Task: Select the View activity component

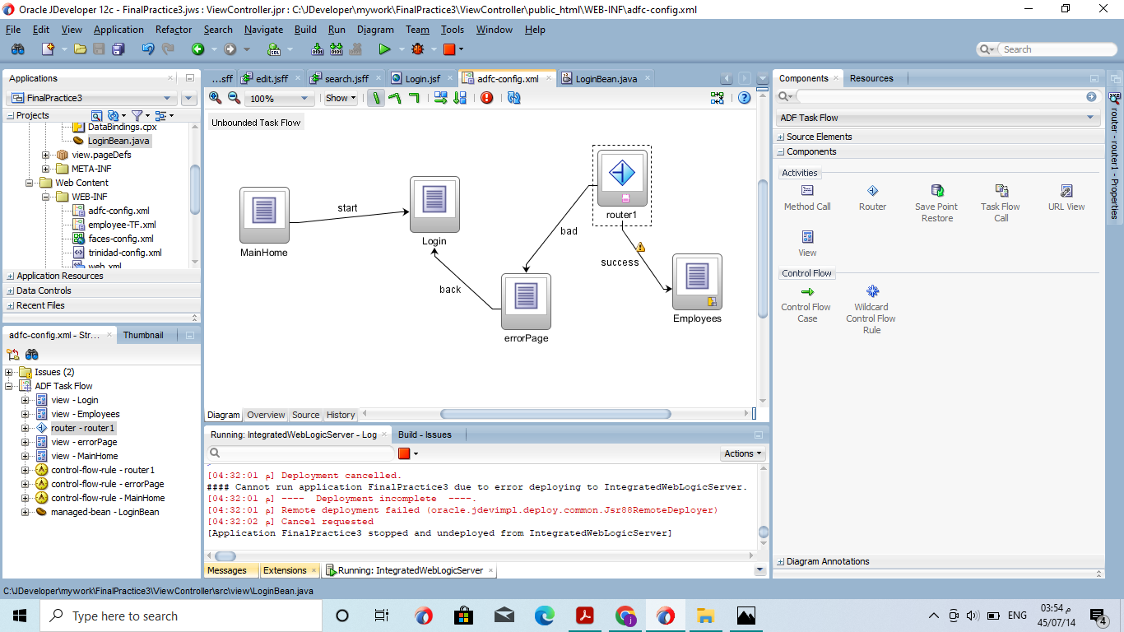Action: point(807,244)
